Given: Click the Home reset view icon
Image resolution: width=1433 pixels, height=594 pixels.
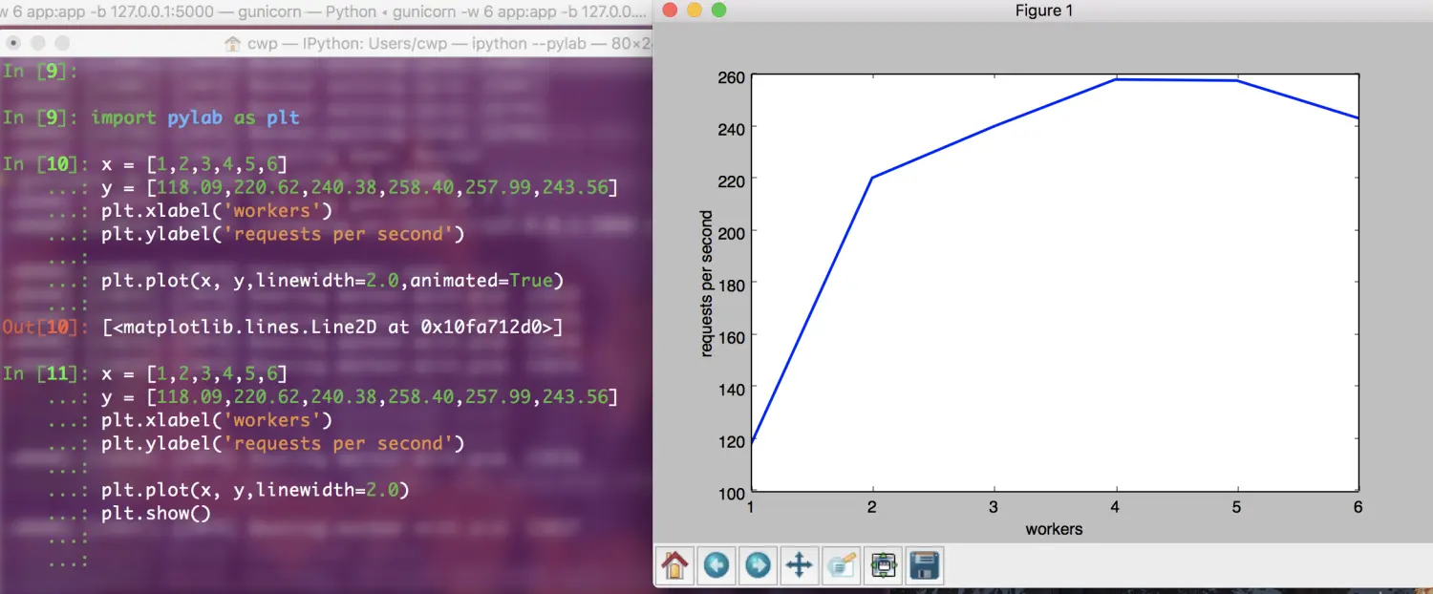Looking at the screenshot, I should tap(674, 565).
